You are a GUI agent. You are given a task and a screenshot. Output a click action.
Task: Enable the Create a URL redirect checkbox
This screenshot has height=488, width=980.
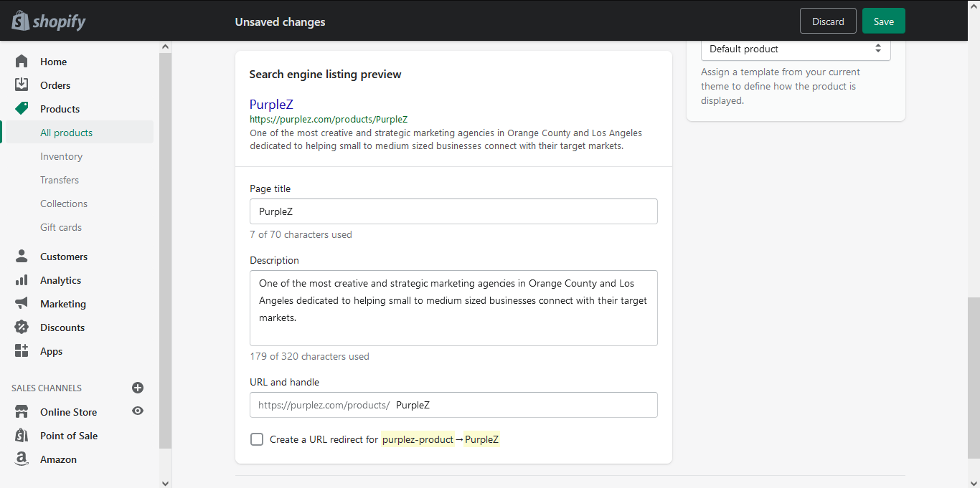coord(257,439)
